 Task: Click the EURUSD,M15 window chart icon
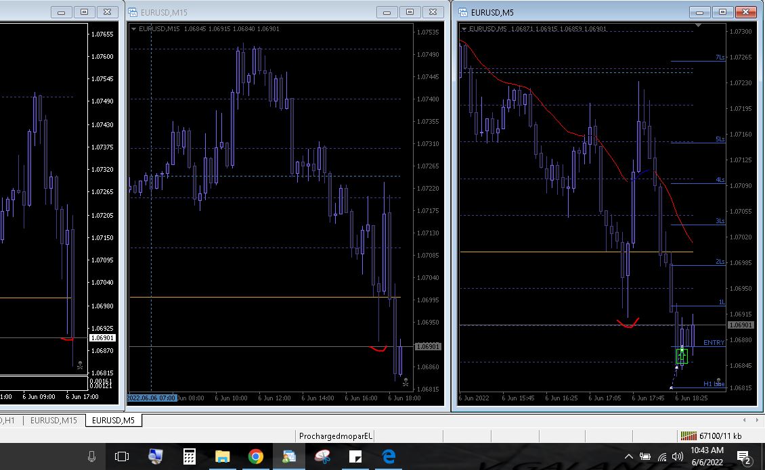[x=133, y=12]
